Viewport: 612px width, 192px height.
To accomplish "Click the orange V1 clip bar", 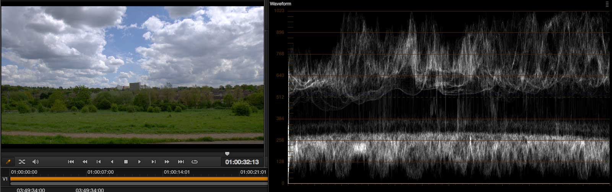I will (x=139, y=179).
